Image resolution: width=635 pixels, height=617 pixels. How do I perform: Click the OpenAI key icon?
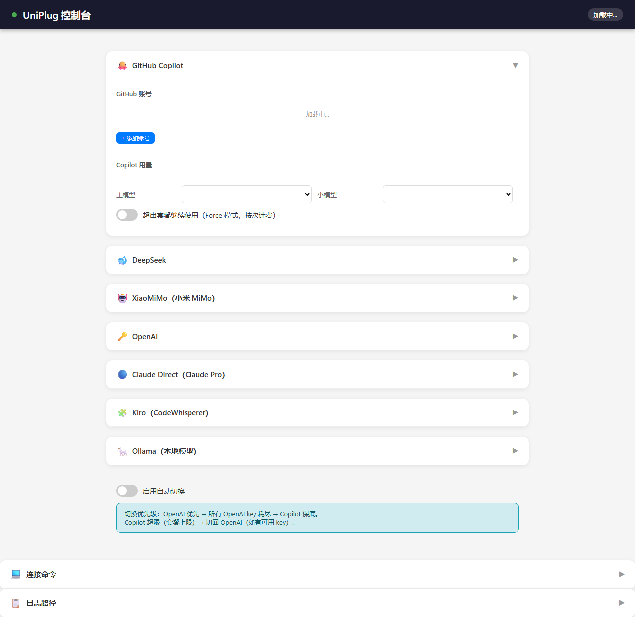point(122,336)
